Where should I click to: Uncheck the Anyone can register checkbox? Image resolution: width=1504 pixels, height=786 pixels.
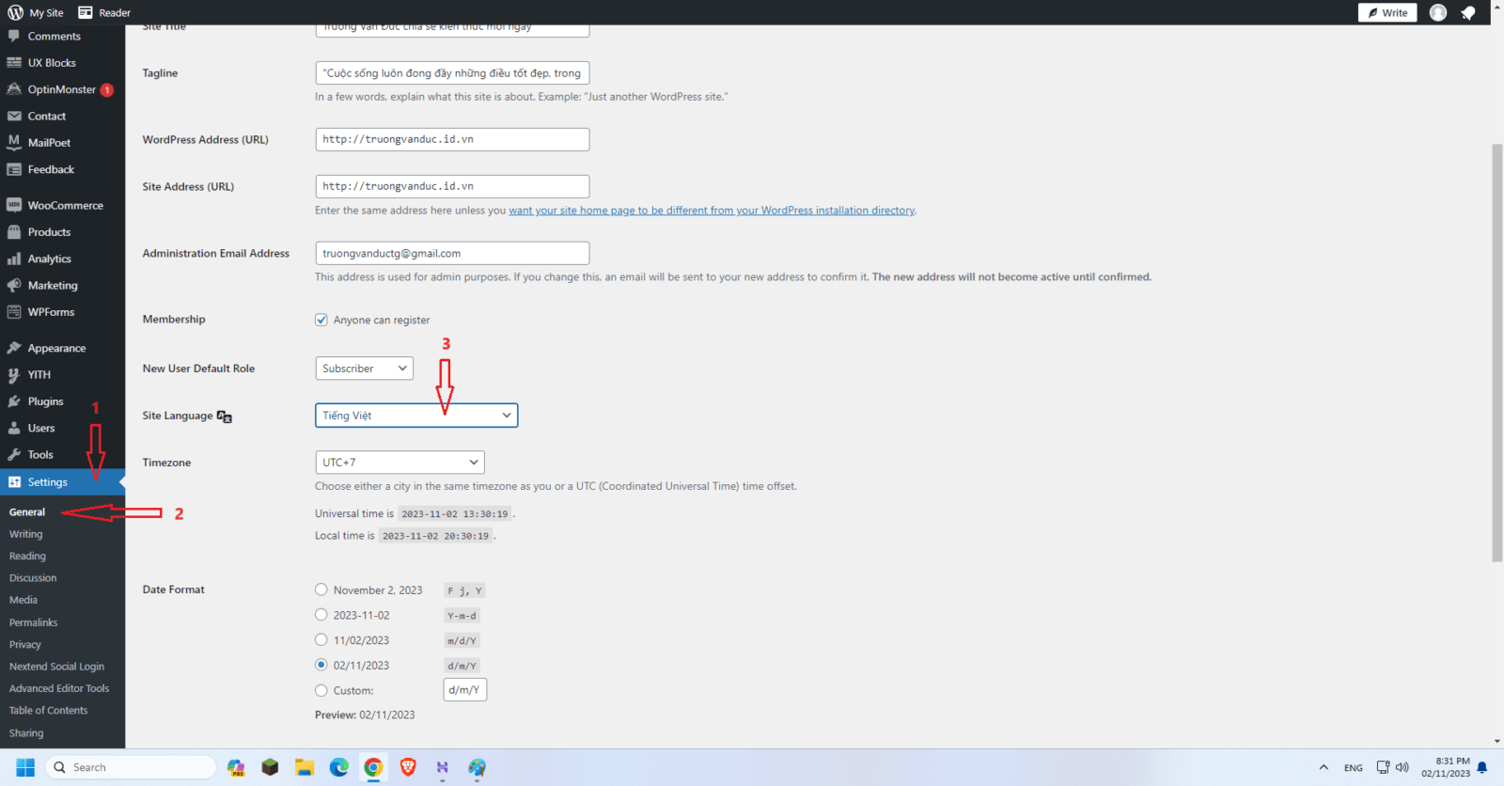point(321,320)
